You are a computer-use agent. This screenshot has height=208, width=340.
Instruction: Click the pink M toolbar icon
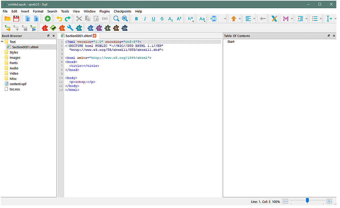[286, 19]
